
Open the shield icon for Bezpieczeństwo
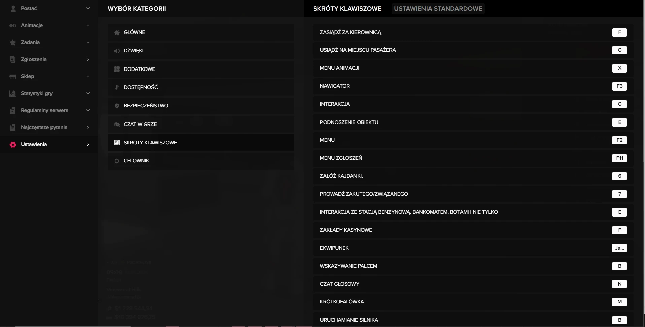(x=117, y=106)
